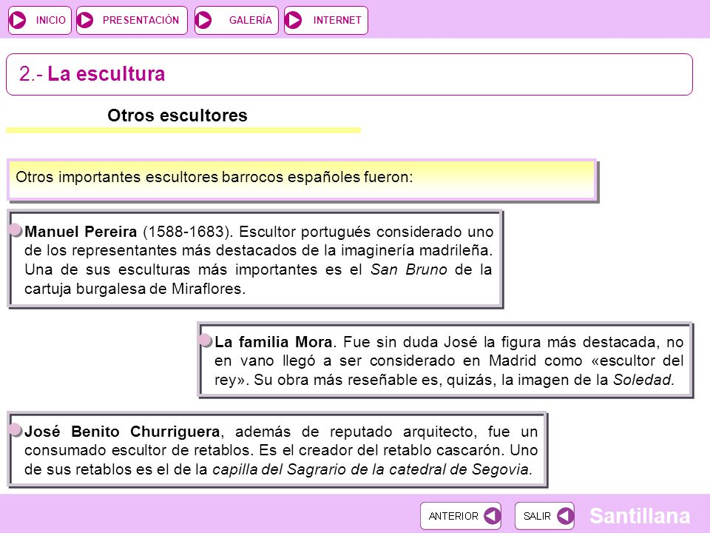Click the name 'Manuel Pereira'
The width and height of the screenshot is (710, 533).
pos(81,232)
